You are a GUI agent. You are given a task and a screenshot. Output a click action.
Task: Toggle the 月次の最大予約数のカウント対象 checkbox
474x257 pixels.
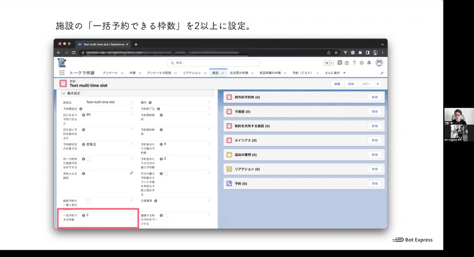166,174
